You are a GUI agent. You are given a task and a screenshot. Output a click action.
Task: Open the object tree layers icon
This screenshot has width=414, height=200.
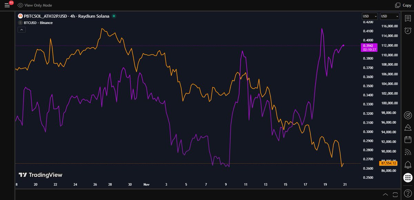(x=408, y=128)
